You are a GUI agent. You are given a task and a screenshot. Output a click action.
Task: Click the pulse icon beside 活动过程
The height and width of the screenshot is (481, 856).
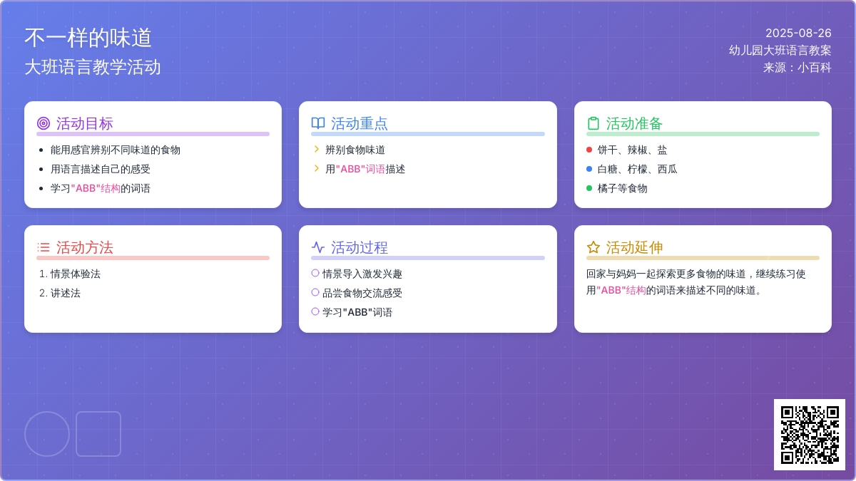click(x=318, y=247)
